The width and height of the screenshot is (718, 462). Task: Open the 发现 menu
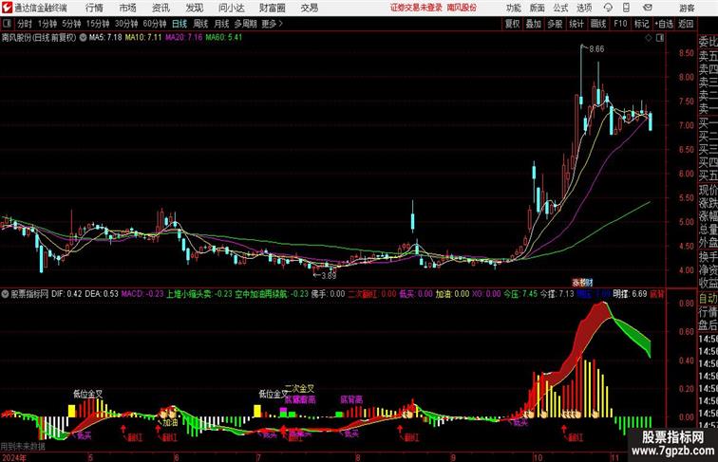coord(194,8)
